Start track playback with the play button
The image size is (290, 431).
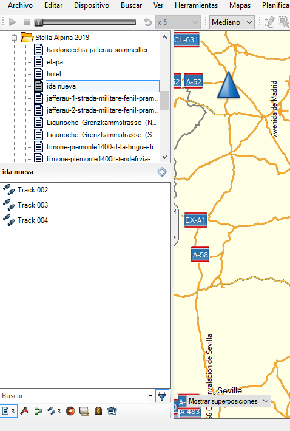point(12,22)
